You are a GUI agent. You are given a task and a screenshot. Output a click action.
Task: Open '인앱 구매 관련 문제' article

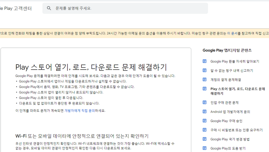click(224, 103)
